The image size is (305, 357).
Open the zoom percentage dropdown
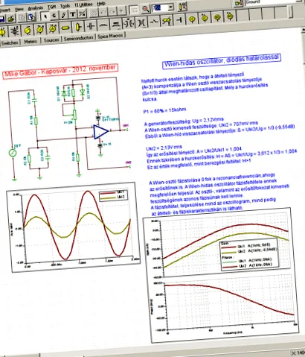pyautogui.click(x=170, y=7)
